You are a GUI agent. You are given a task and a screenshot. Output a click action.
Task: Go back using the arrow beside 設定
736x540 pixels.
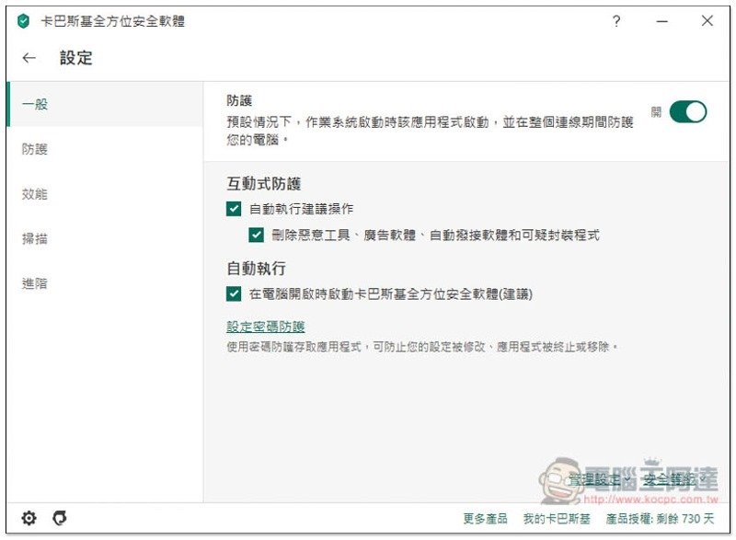29,58
